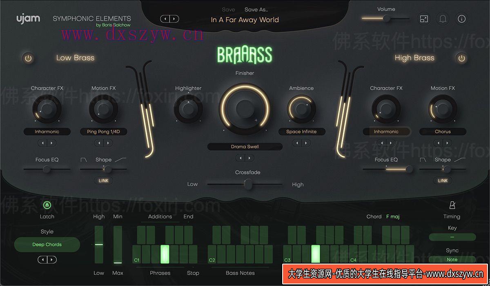Select low-cut shape icon for Low Brass
Screen dimensions: 490x286
point(120,160)
